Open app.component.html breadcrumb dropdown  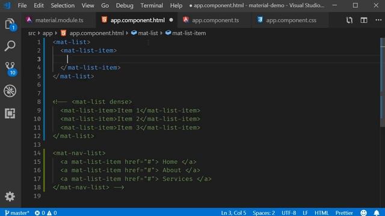pos(93,33)
